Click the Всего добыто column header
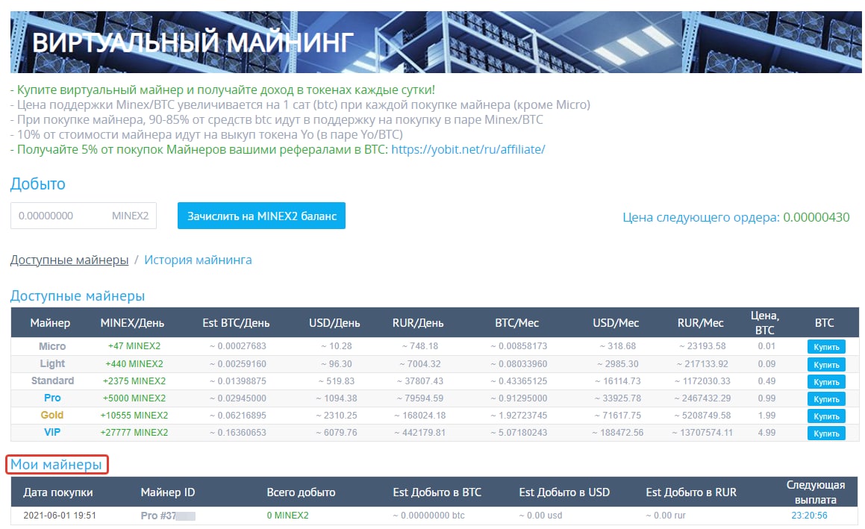The height and width of the screenshot is (529, 865). tap(302, 492)
